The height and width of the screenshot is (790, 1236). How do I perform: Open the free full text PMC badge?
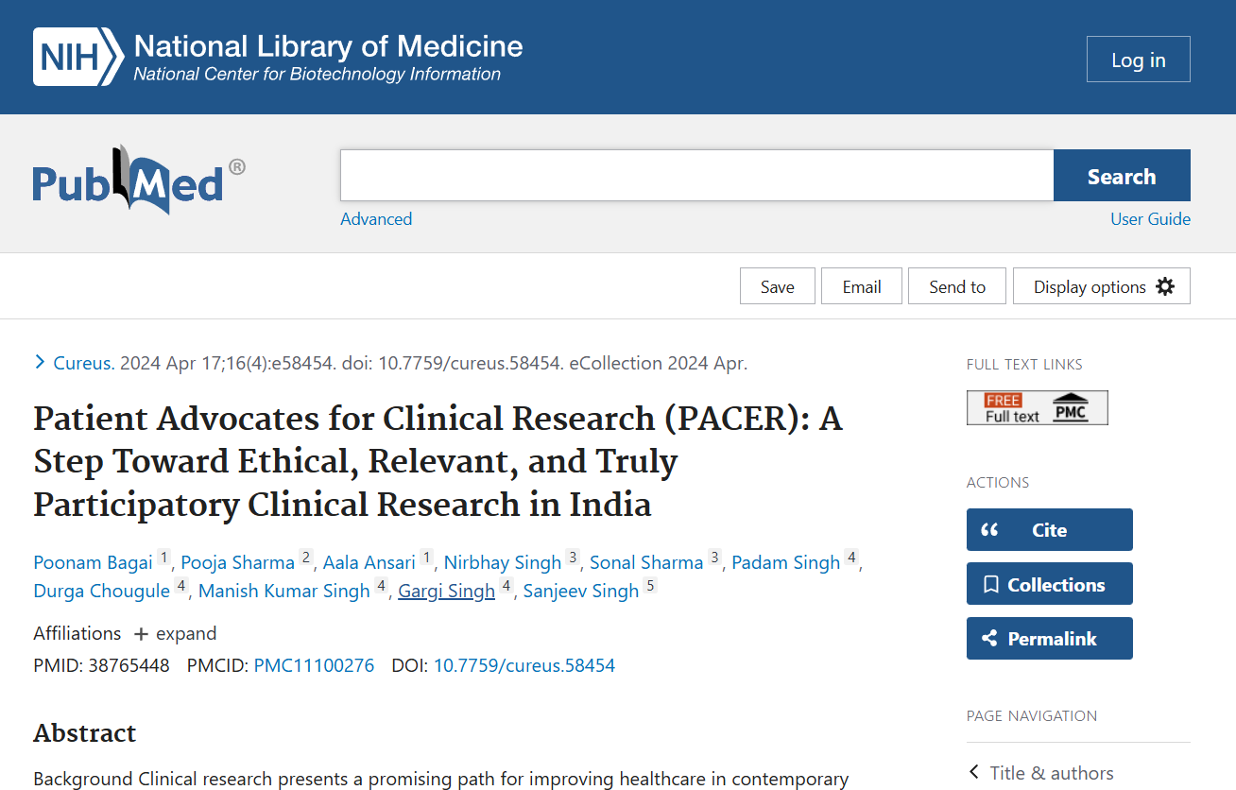1037,408
